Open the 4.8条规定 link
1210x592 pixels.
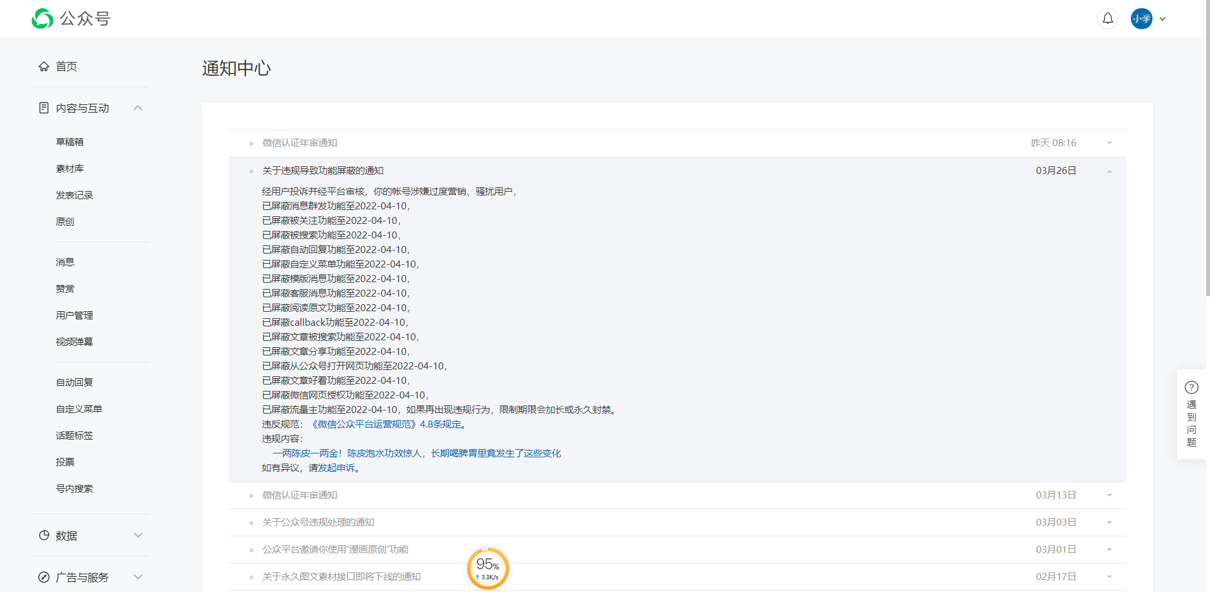pos(441,424)
